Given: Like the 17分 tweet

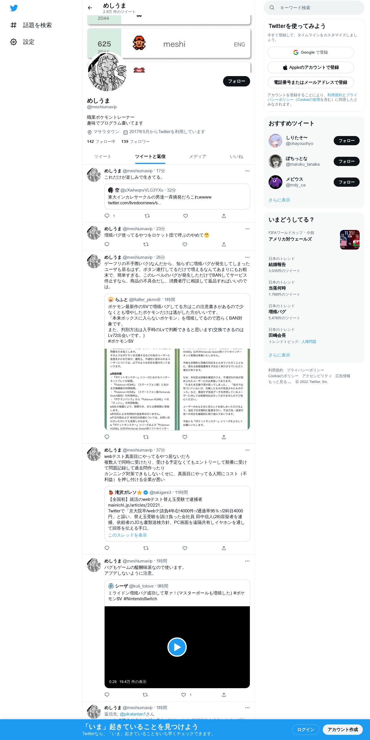Looking at the screenshot, I should coord(185,216).
